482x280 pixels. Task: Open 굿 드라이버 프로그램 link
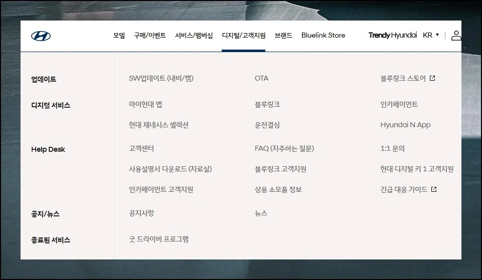[158, 239]
